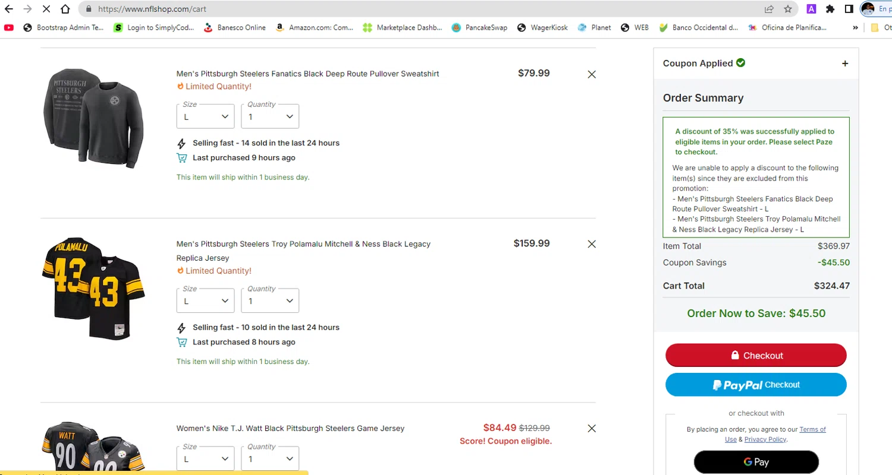The height and width of the screenshot is (475, 892).
Task: Click the cart icon beside 'Last purchased 8 hours ago'
Action: (x=182, y=343)
